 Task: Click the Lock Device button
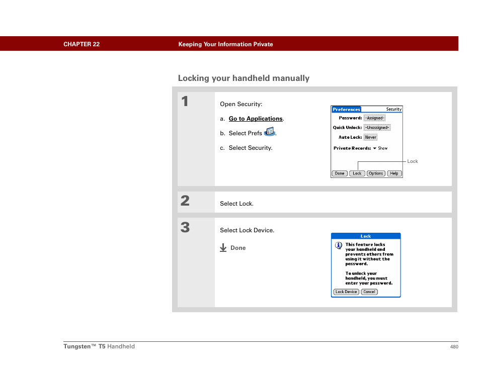(346, 292)
